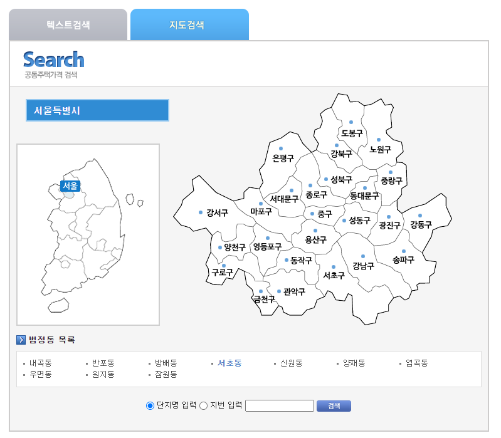The height and width of the screenshot is (438, 501).
Task: Select 광진구 district on the map
Action: [x=389, y=226]
